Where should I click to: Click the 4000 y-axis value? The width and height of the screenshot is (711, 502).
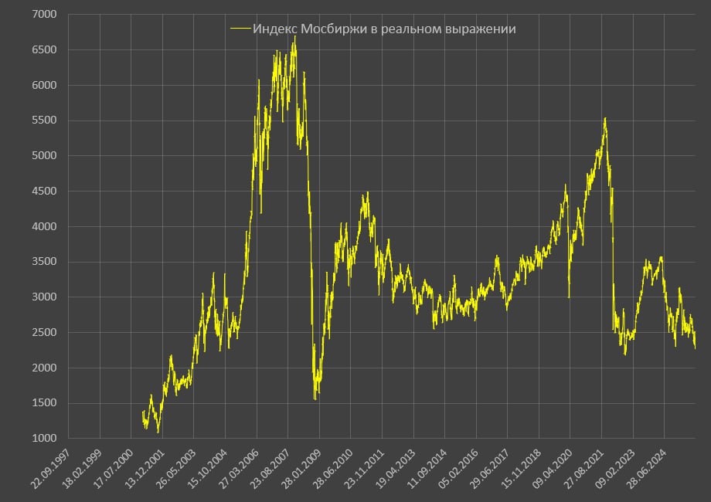[43, 226]
